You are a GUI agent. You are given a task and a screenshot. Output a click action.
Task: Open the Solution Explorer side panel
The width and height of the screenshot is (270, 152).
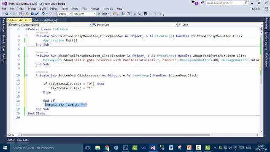[x=266, y=41]
